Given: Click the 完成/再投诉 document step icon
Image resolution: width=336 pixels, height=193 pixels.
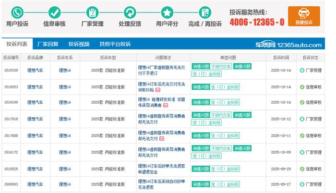Looking at the screenshot, I should (205, 12).
